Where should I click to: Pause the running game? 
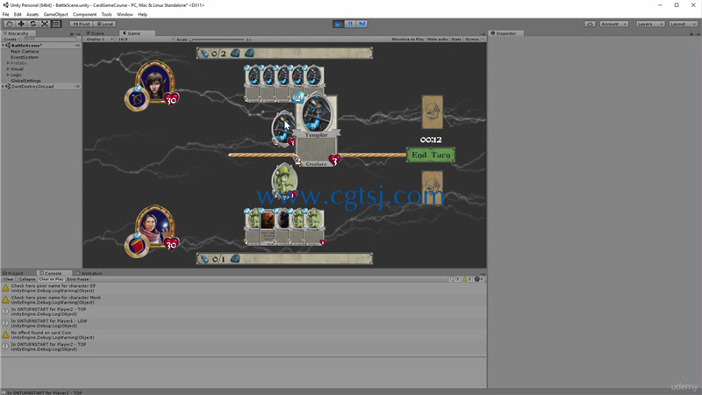pos(350,24)
